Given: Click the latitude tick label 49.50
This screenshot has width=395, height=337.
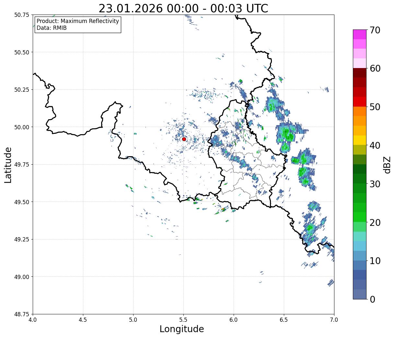Looking at the screenshot, I should [x=22, y=202].
